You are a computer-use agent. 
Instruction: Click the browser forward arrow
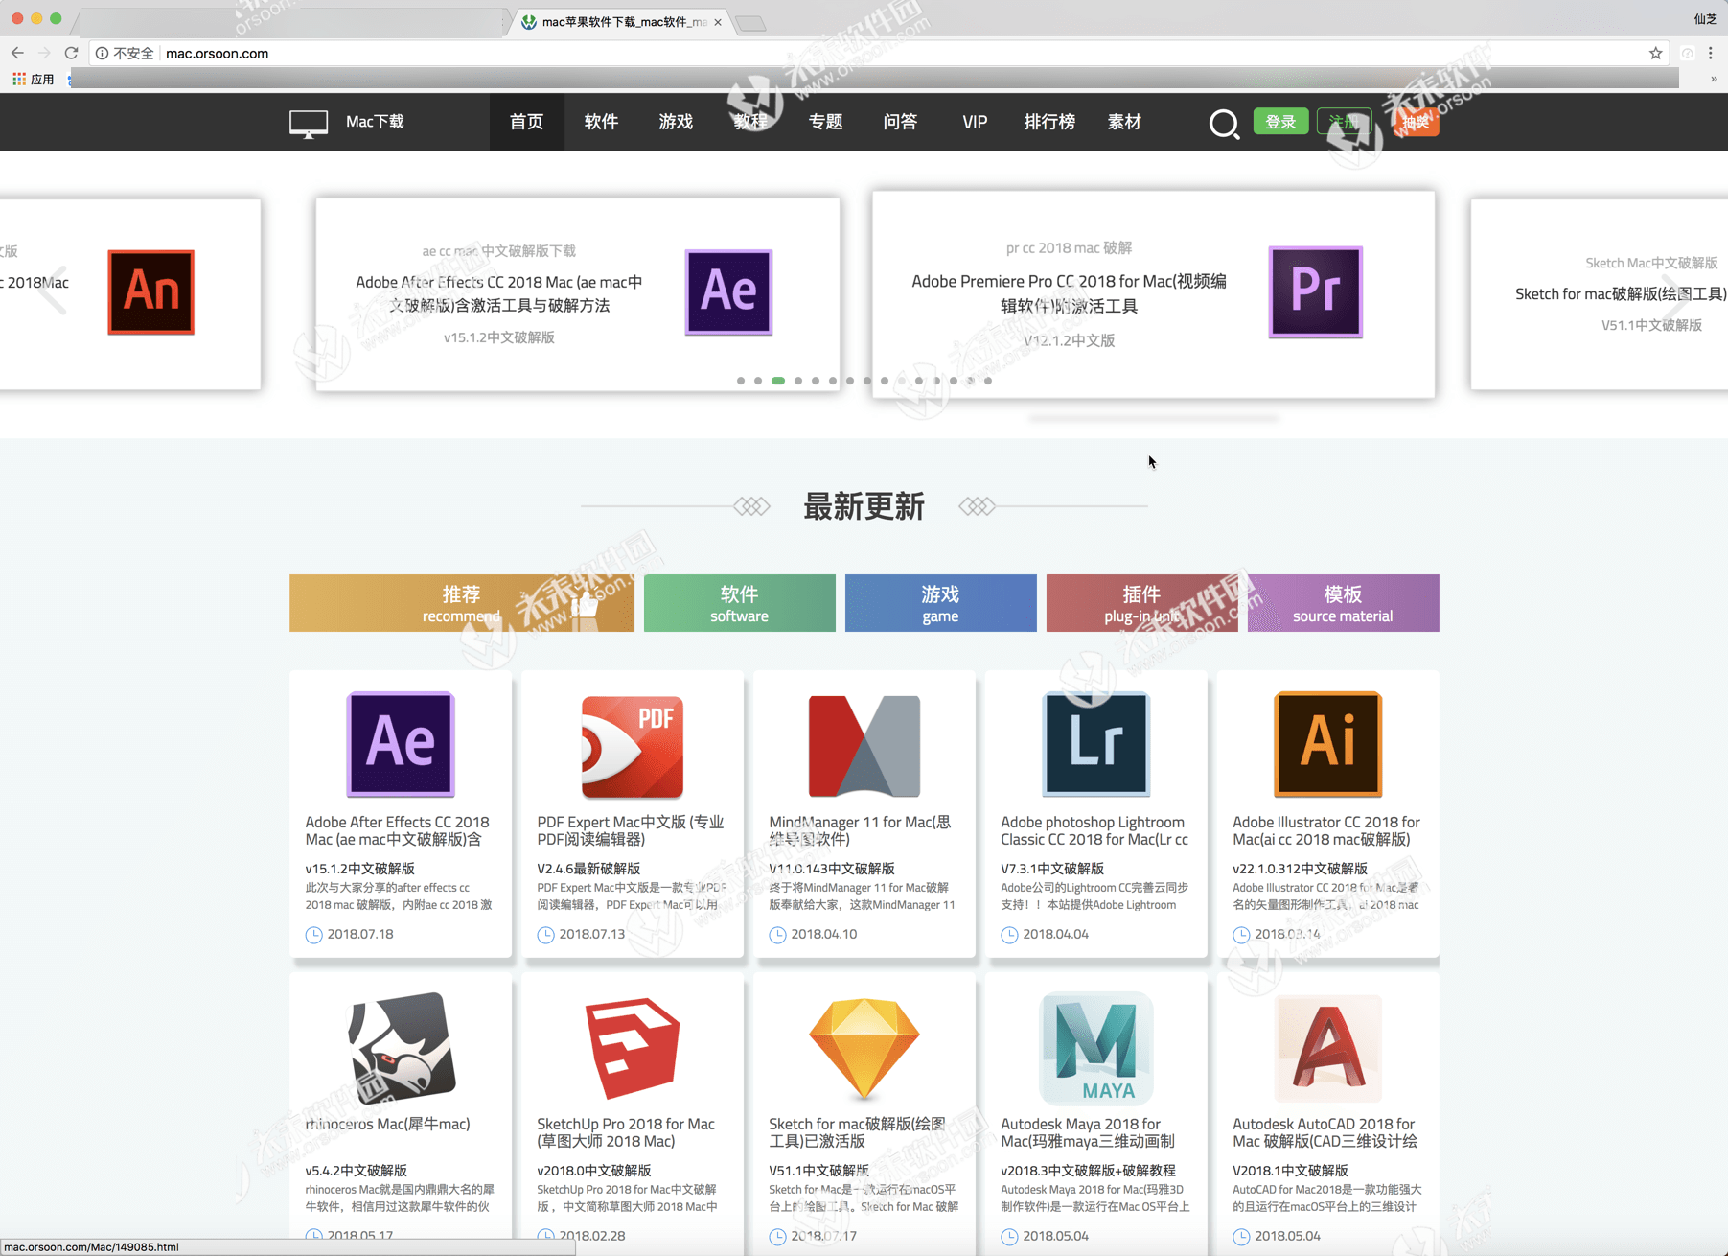coord(44,54)
